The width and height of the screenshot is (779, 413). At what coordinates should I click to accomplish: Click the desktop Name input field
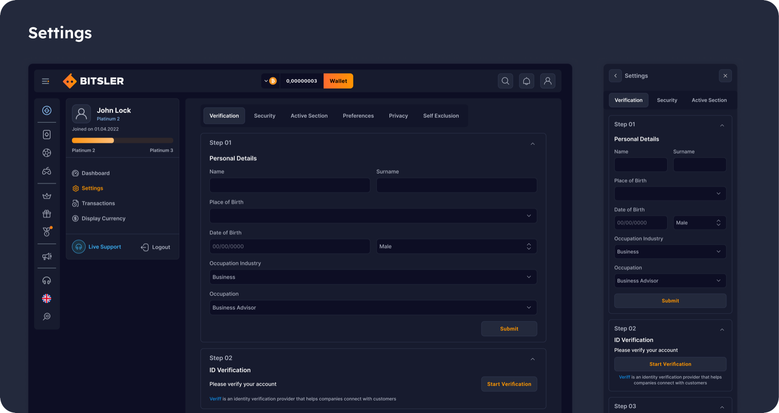point(290,185)
